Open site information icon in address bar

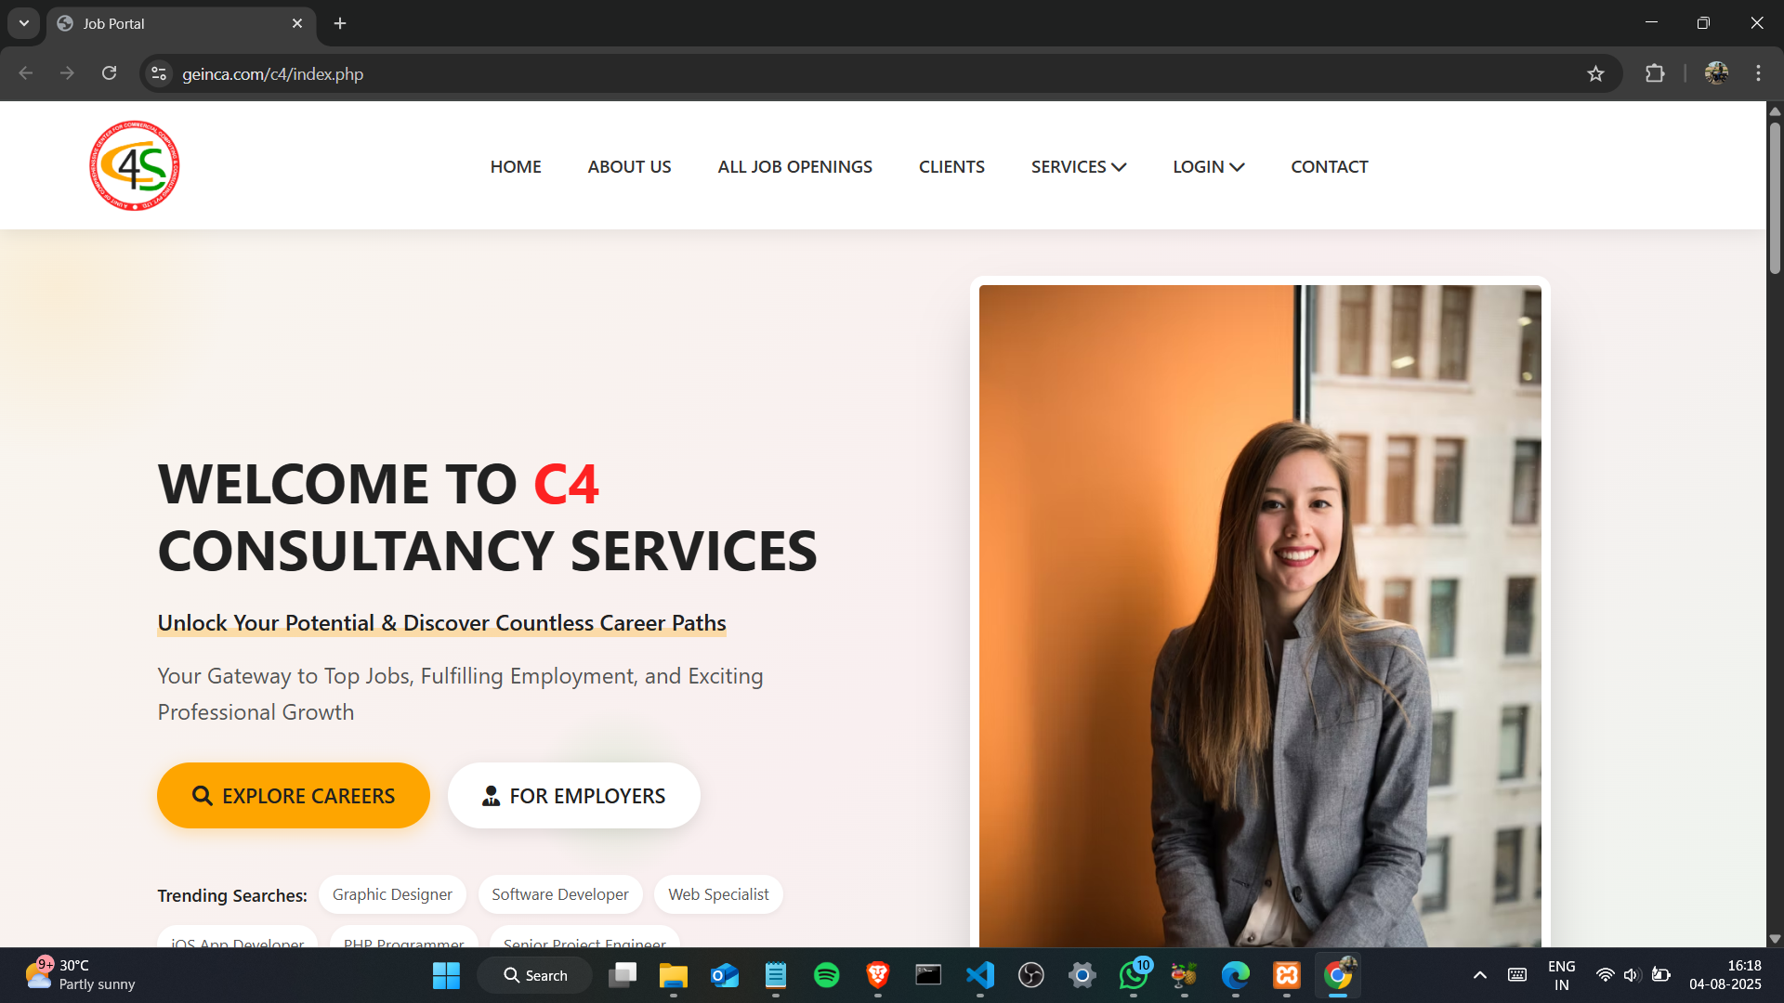[159, 74]
